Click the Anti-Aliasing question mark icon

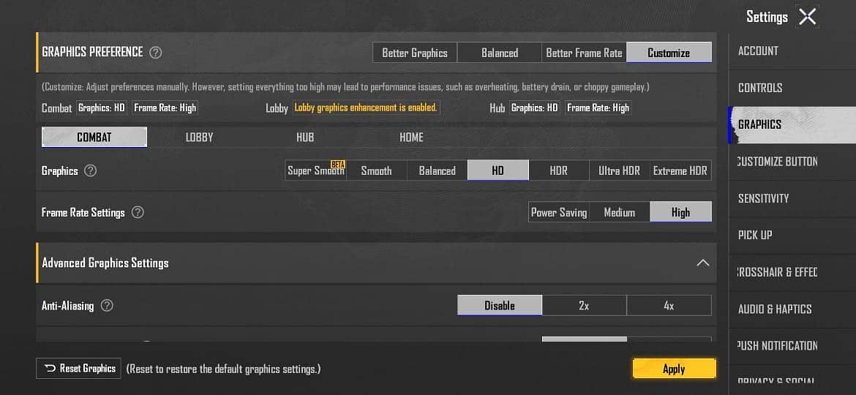pyautogui.click(x=107, y=306)
